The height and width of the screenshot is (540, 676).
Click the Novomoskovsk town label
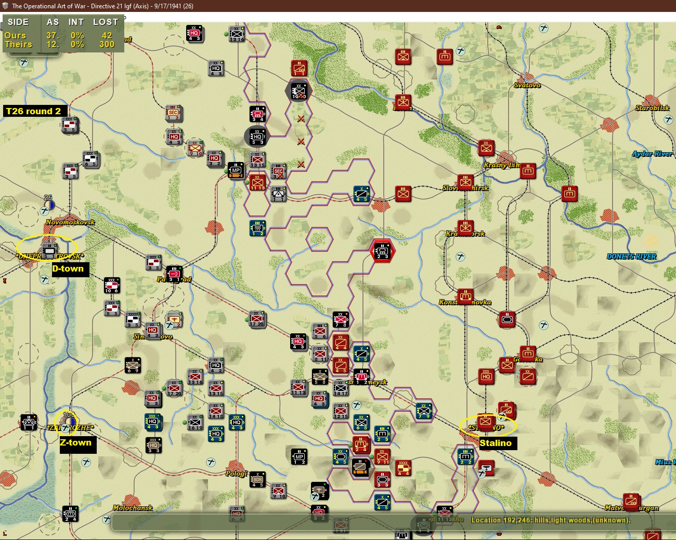pyautogui.click(x=70, y=222)
